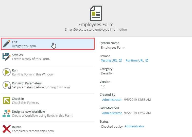Select 'Run this Form in this Window'

point(32,74)
